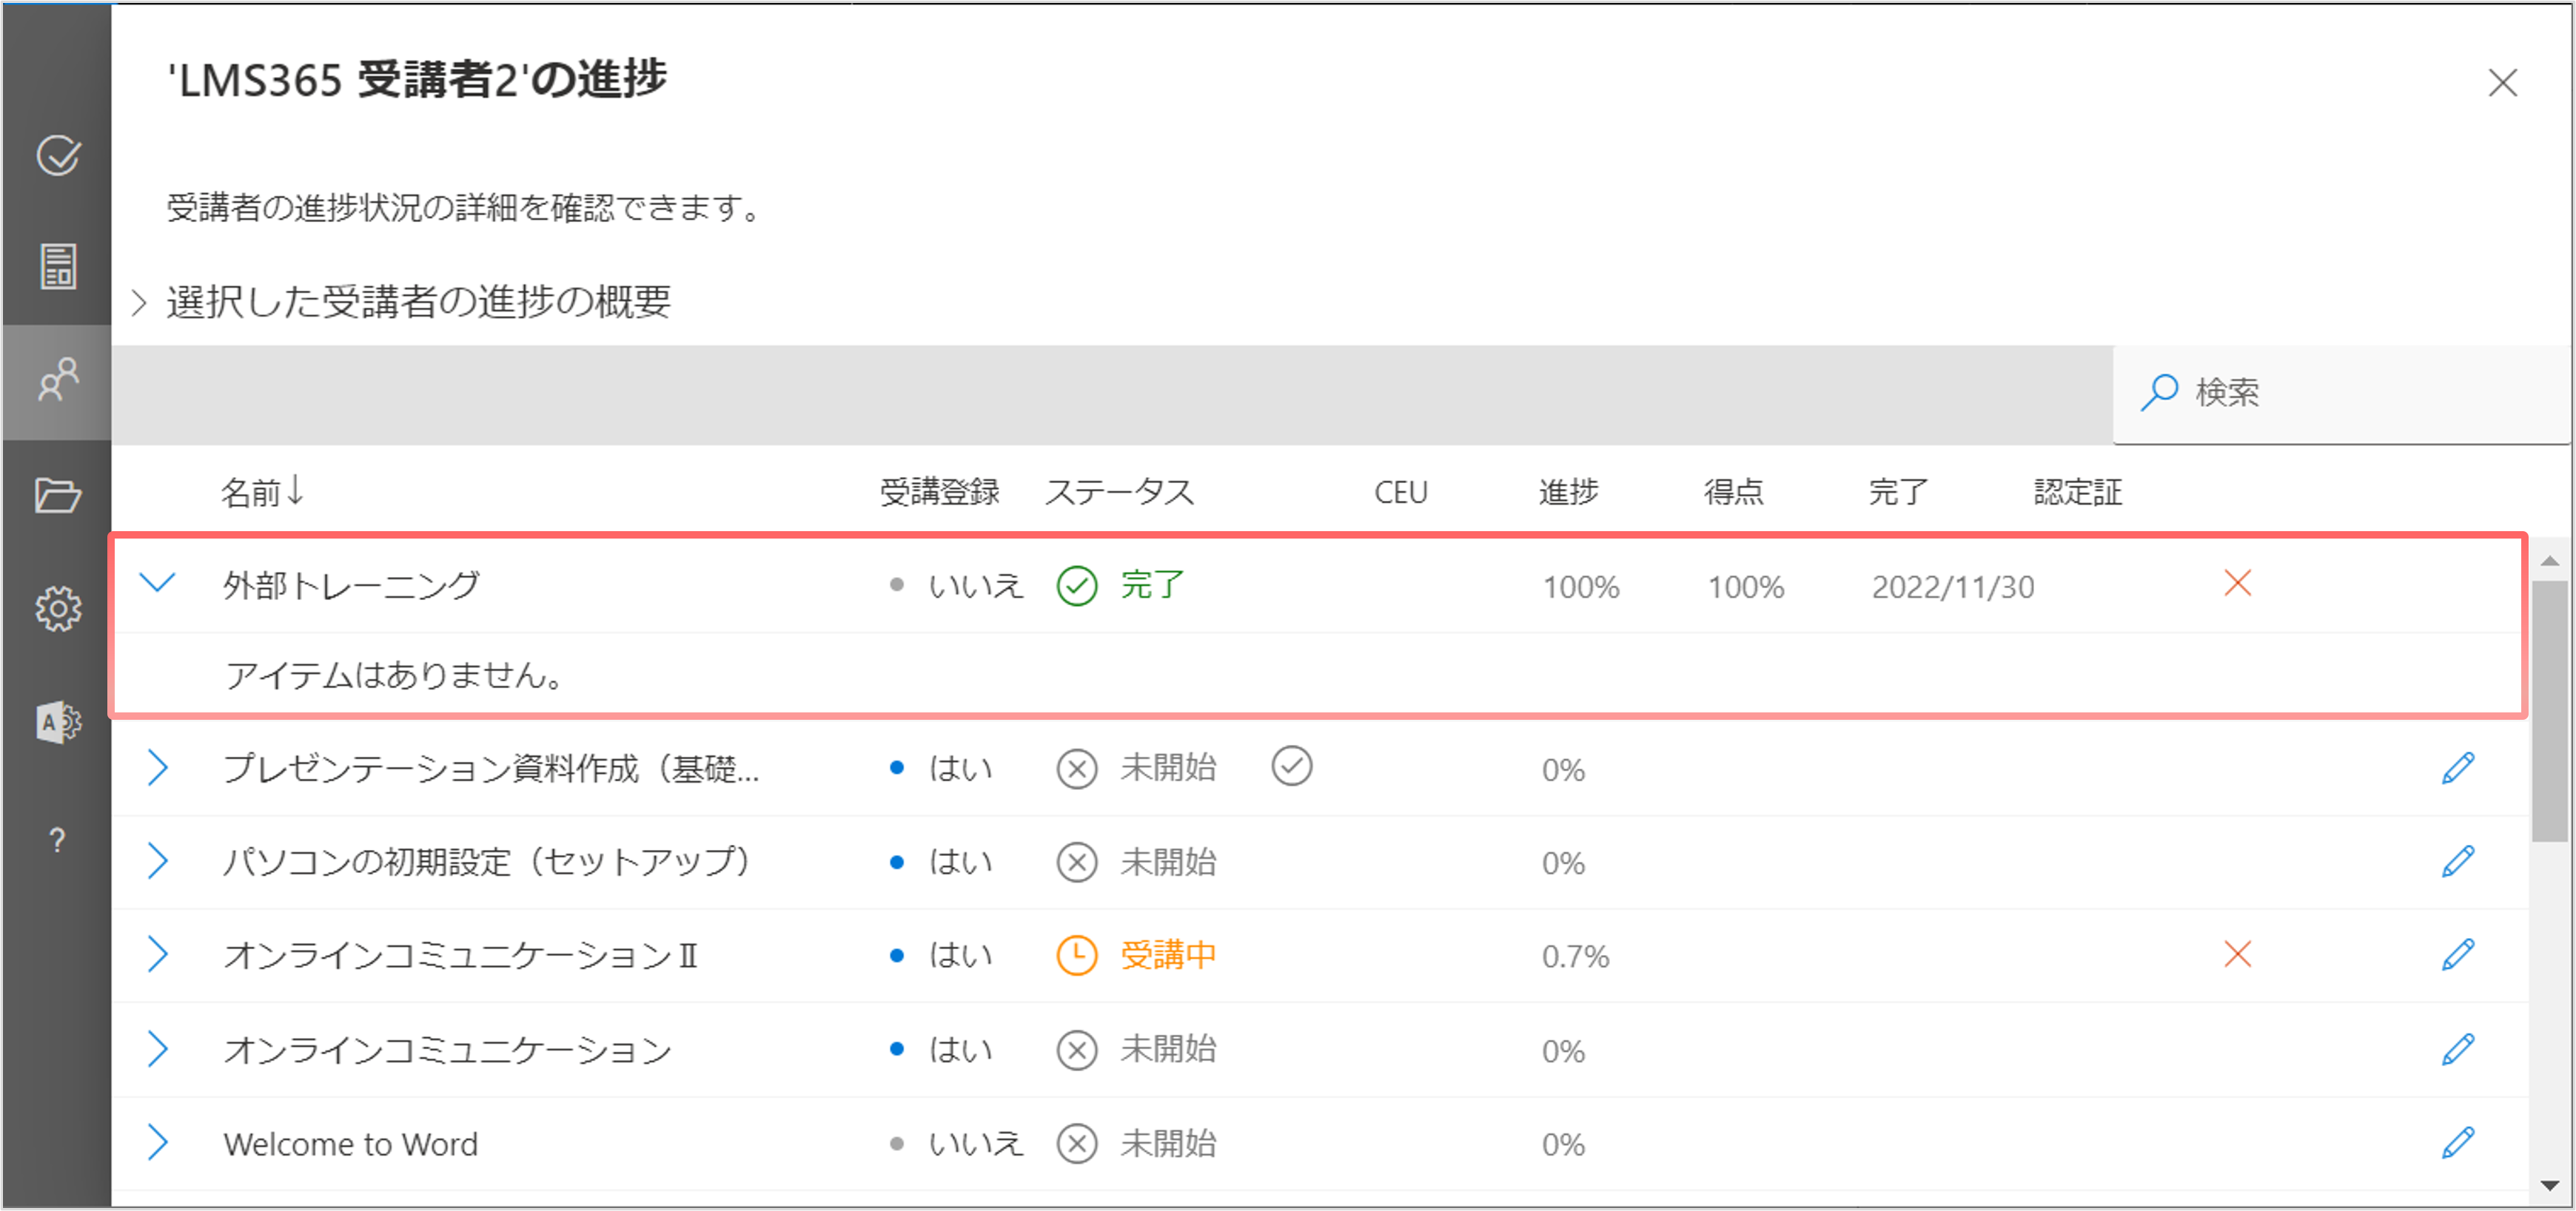Click the 進捗 column header
Screen dimensions: 2576x1211
[1567, 493]
